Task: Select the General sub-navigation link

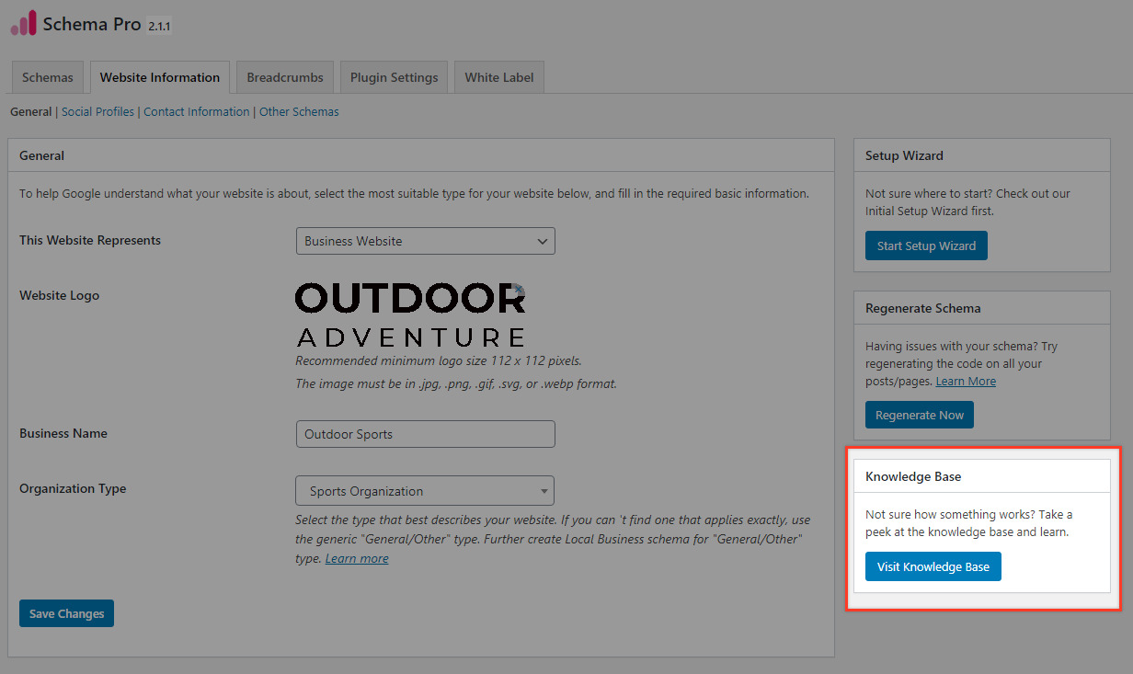Action: coord(30,110)
